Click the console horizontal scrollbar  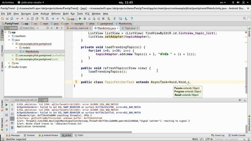tap(74, 132)
